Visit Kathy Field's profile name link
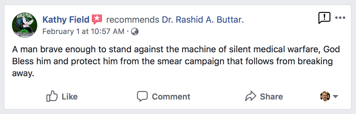Viewport: 356px width, 114px height. point(66,20)
